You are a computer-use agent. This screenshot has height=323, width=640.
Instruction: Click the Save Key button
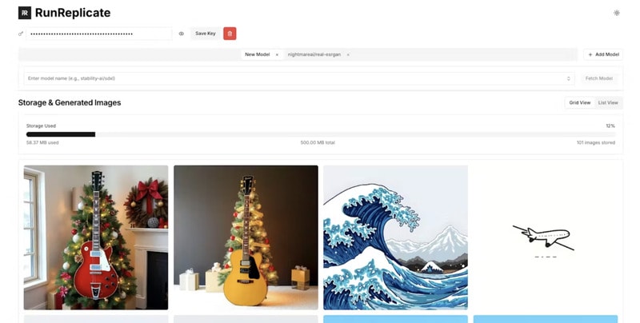(x=206, y=34)
